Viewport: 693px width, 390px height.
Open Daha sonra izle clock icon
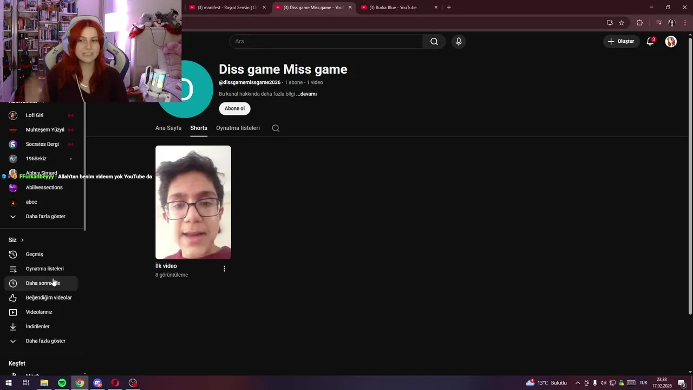[13, 283]
